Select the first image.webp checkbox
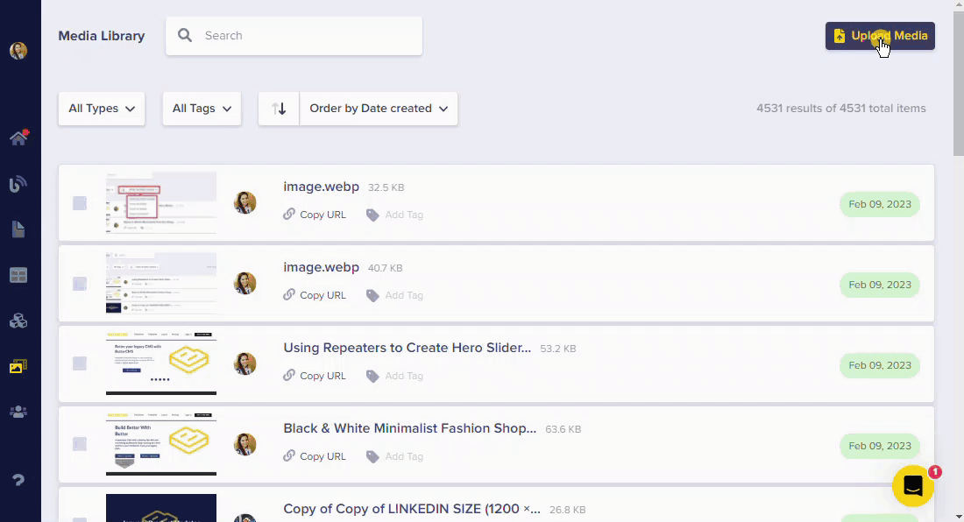This screenshot has width=964, height=522. coord(80,203)
